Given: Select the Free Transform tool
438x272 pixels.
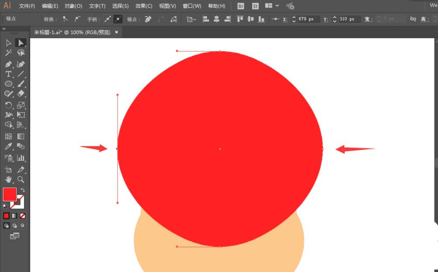Looking at the screenshot, I should 21,115.
